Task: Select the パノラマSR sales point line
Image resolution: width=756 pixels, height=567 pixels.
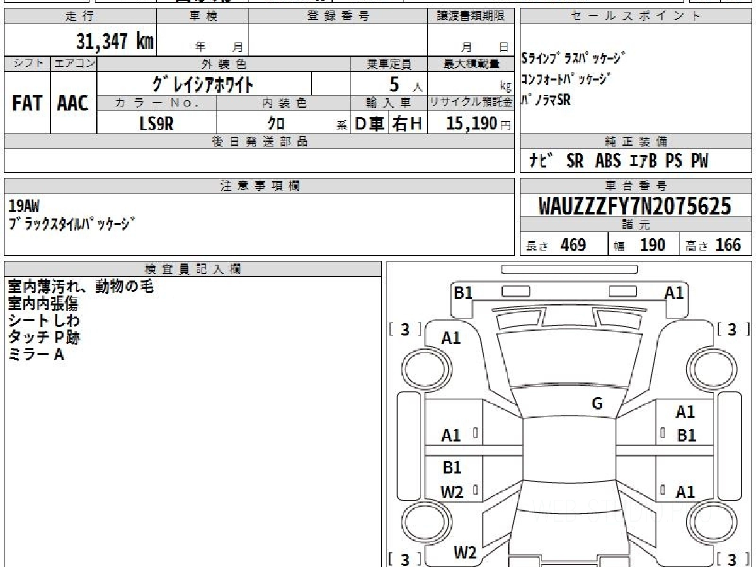Action: tap(546, 100)
